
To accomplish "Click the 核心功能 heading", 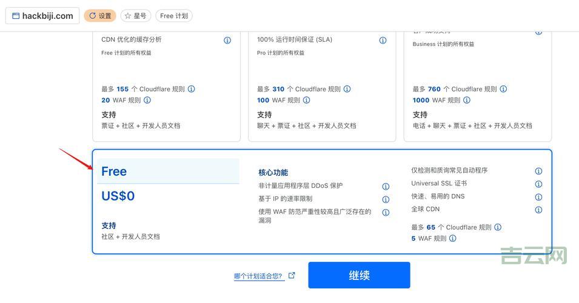I will pos(273,172).
